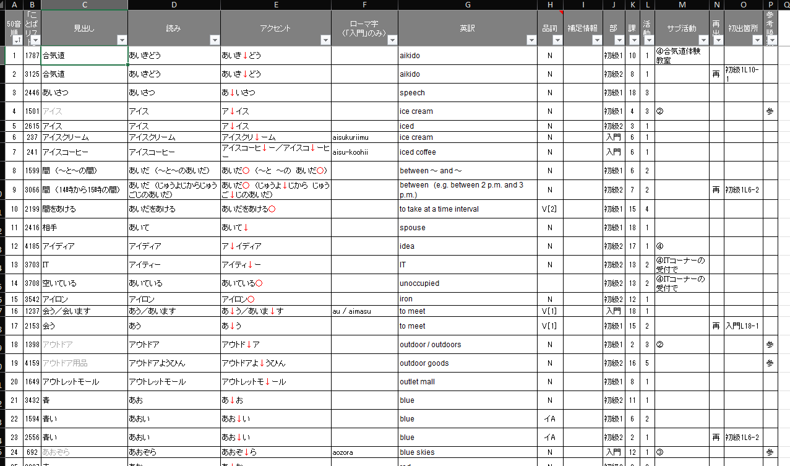
Task: Select the 'アイスクリーム' headword cell in column C
Action: [84, 137]
